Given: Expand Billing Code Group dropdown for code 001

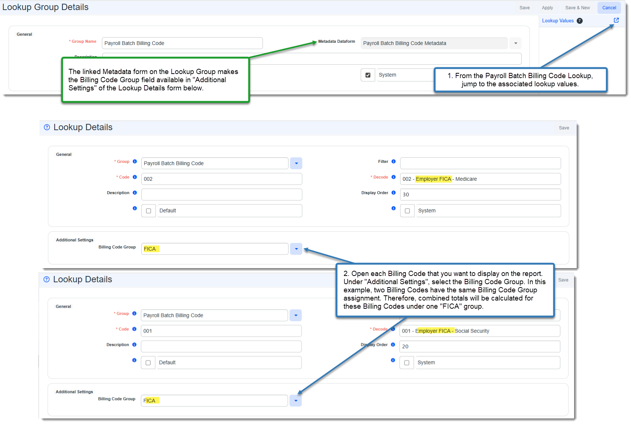Looking at the screenshot, I should [x=296, y=401].
